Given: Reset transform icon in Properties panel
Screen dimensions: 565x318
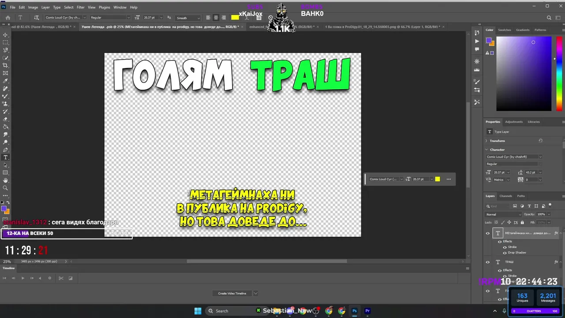Looking at the screenshot, I should [540, 140].
